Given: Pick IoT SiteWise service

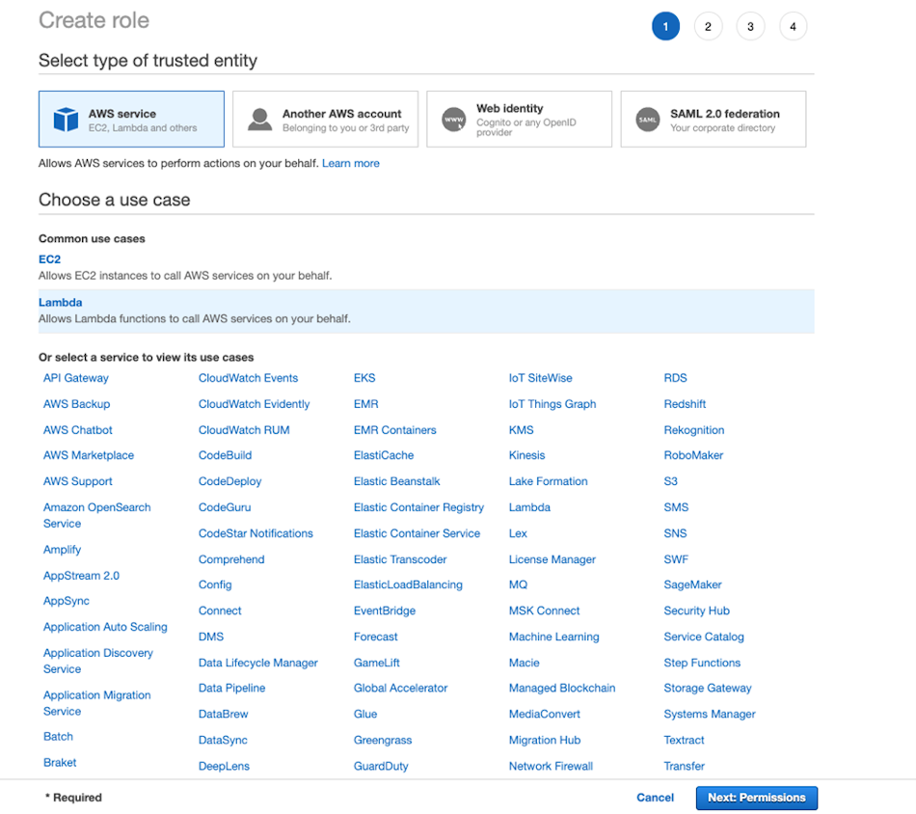Looking at the screenshot, I should click(x=540, y=378).
